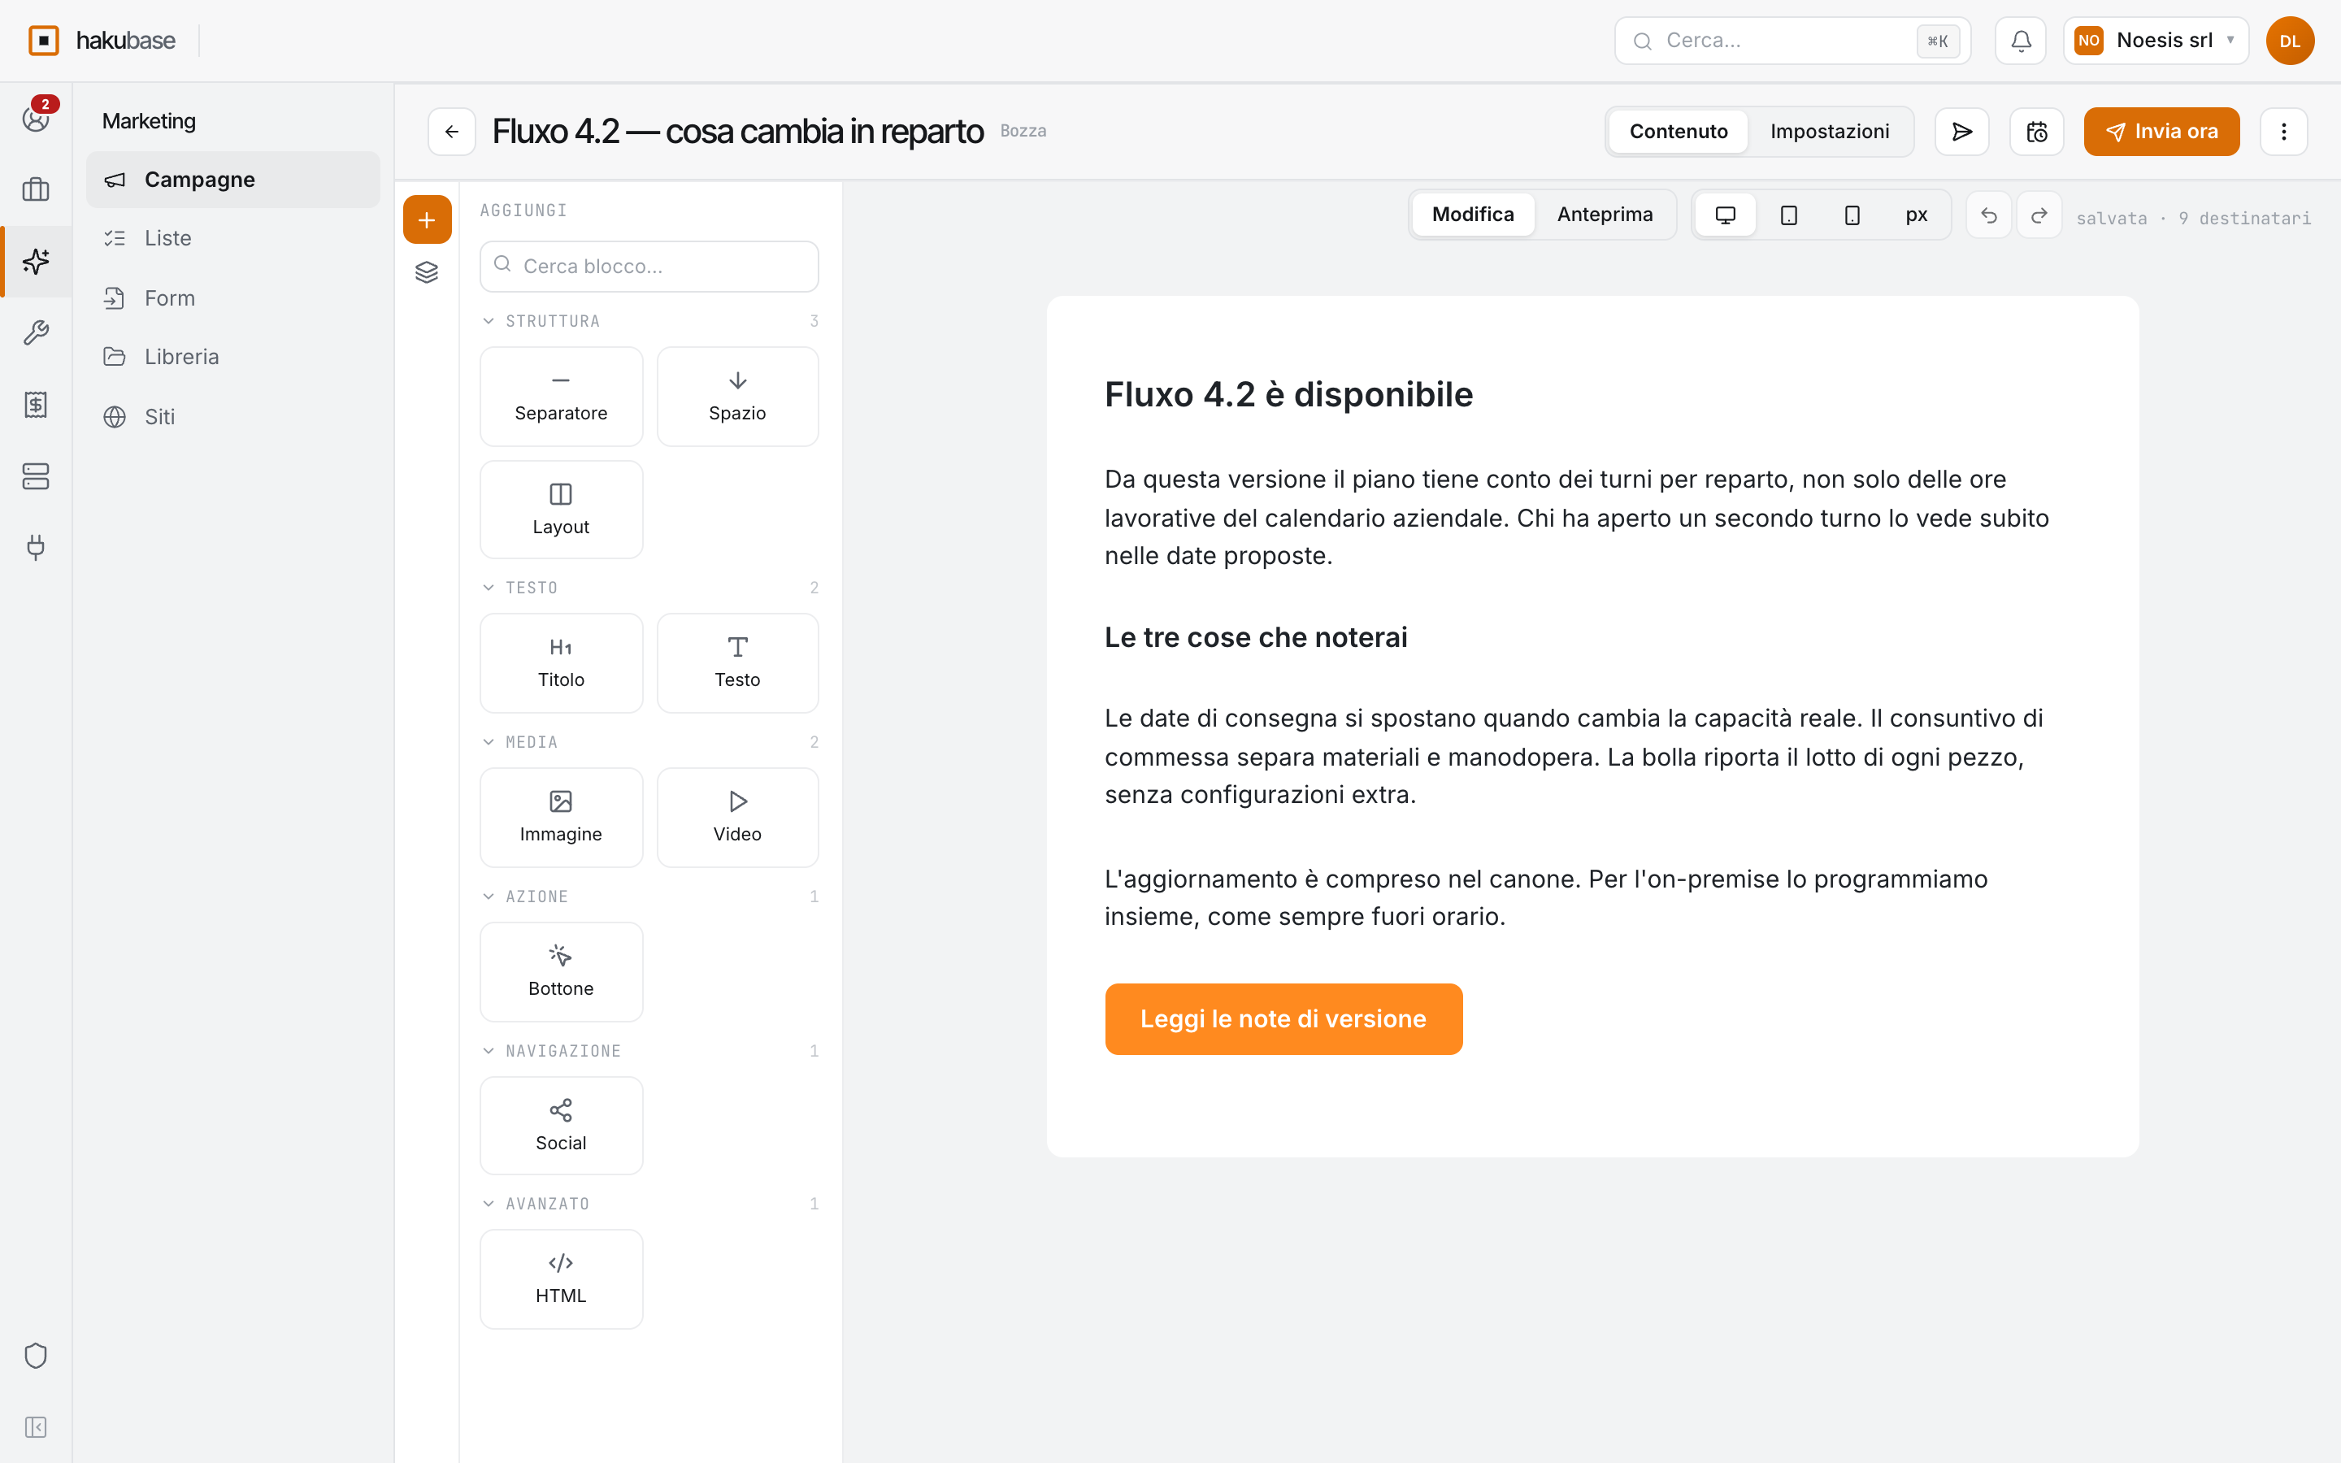
Task: Switch to tablet preview width
Action: 1788,215
